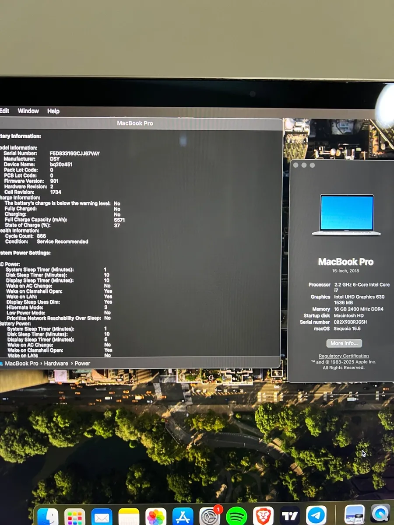Open the Edit menu in the menu bar
Screen dimensions: 394x525
click(x=5, y=111)
